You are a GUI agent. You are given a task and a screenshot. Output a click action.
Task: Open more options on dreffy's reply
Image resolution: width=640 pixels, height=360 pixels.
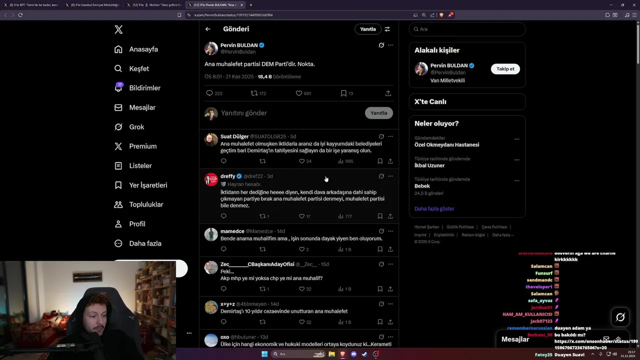390,176
